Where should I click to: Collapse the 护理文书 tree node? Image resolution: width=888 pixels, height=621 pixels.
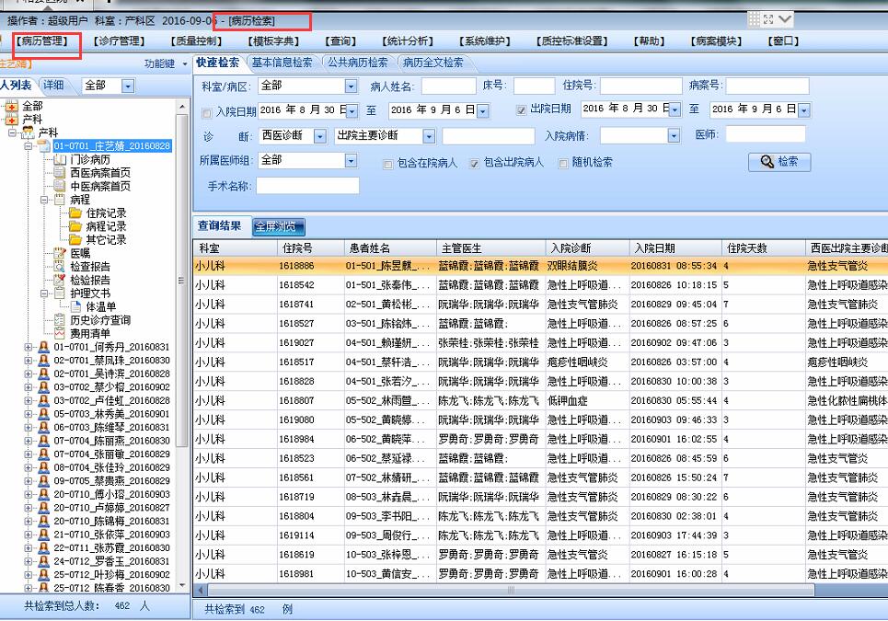coord(44,293)
